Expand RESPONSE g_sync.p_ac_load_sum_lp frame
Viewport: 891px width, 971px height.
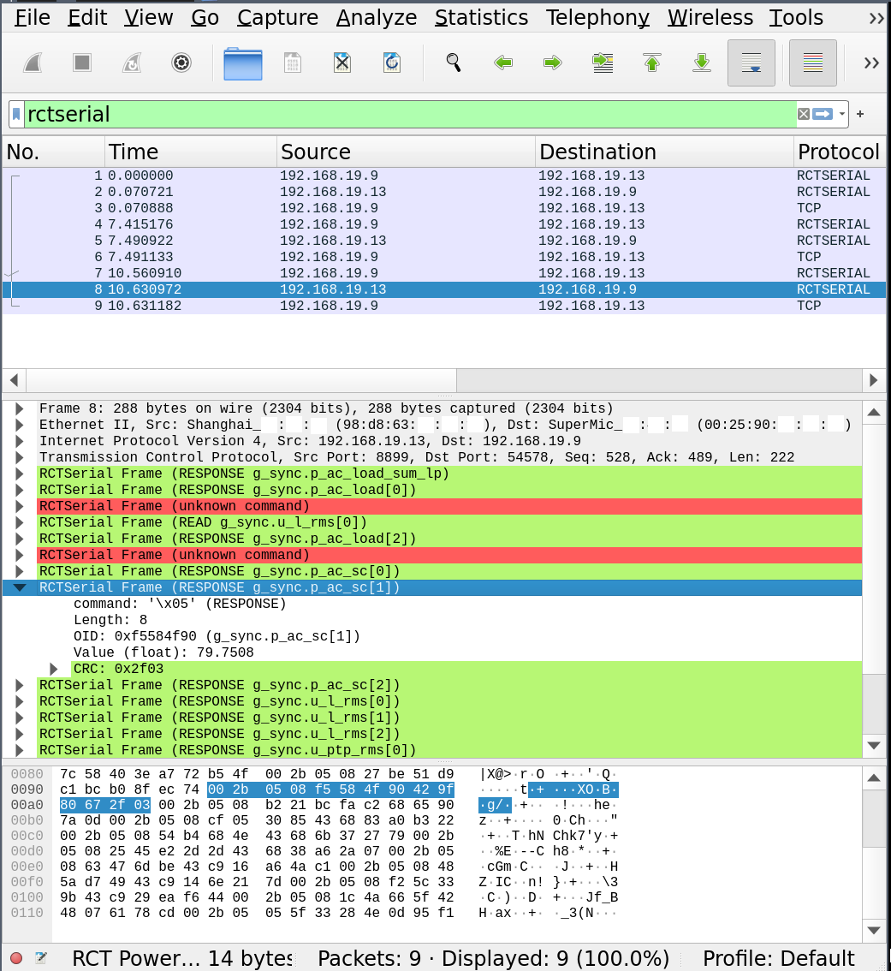tap(19, 474)
